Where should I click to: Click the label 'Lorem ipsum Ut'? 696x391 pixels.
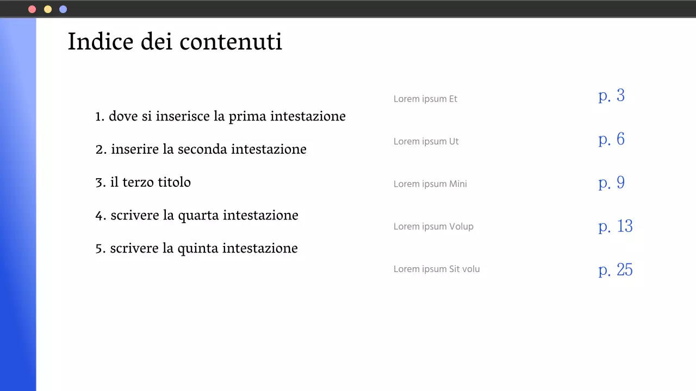click(x=426, y=141)
